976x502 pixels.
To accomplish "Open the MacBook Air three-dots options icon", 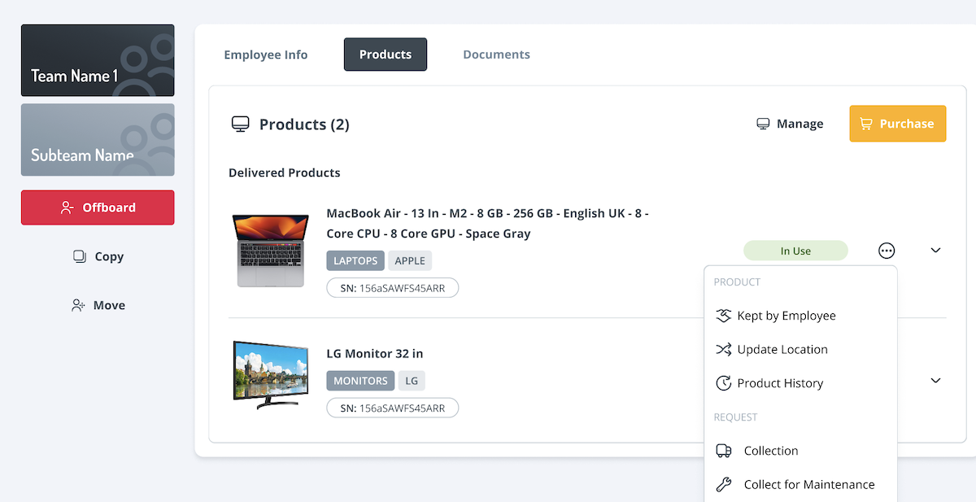I will point(887,251).
